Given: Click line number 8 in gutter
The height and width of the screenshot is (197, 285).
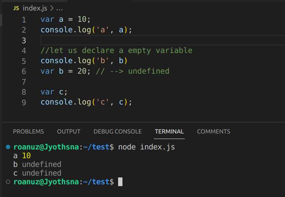Looking at the screenshot, I should pyautogui.click(x=24, y=92).
